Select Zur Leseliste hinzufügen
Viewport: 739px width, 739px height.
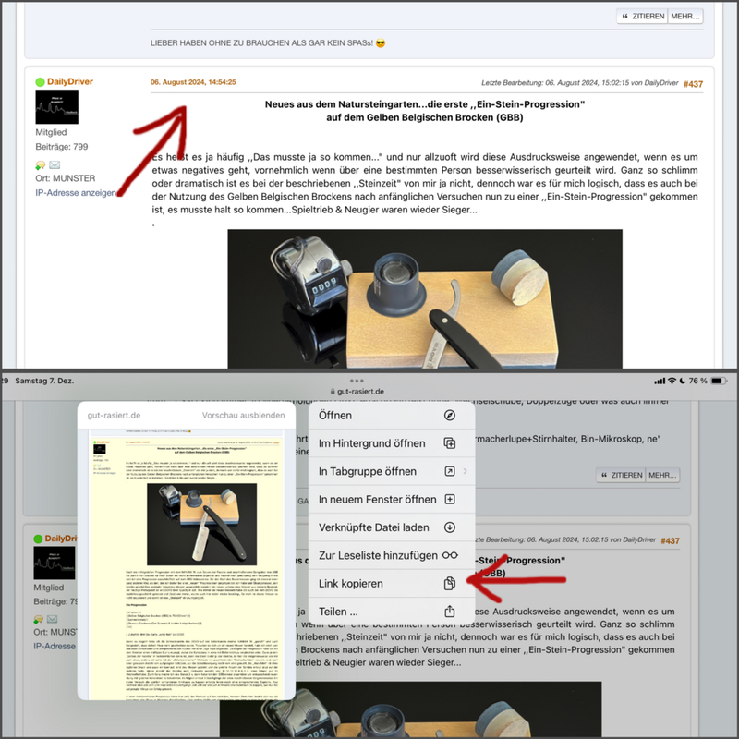point(391,555)
